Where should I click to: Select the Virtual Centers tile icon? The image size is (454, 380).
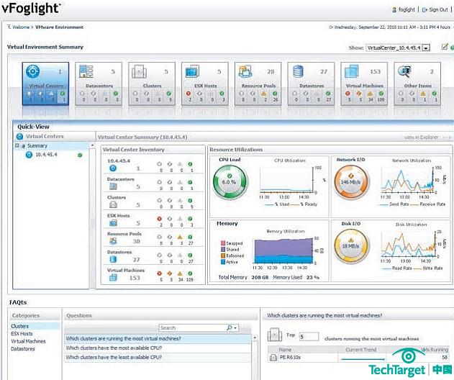pos(32,72)
